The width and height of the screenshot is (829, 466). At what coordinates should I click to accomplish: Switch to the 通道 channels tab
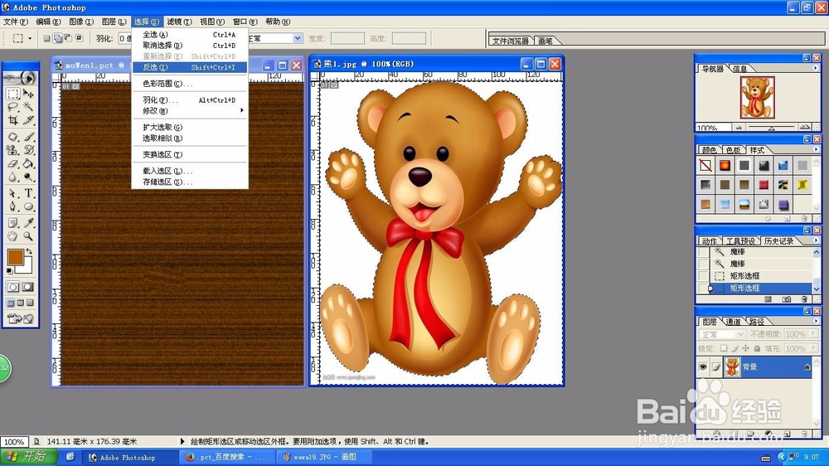tap(733, 322)
